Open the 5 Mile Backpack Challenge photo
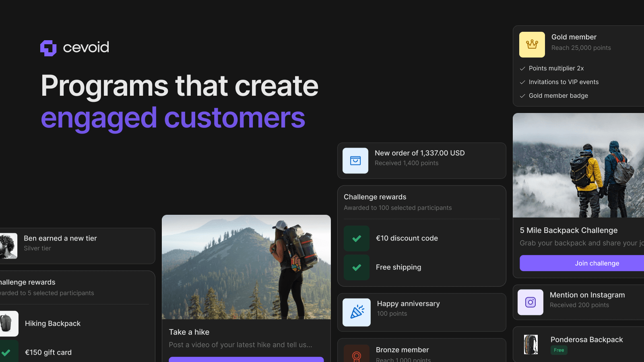This screenshot has height=362, width=644. coord(578,165)
